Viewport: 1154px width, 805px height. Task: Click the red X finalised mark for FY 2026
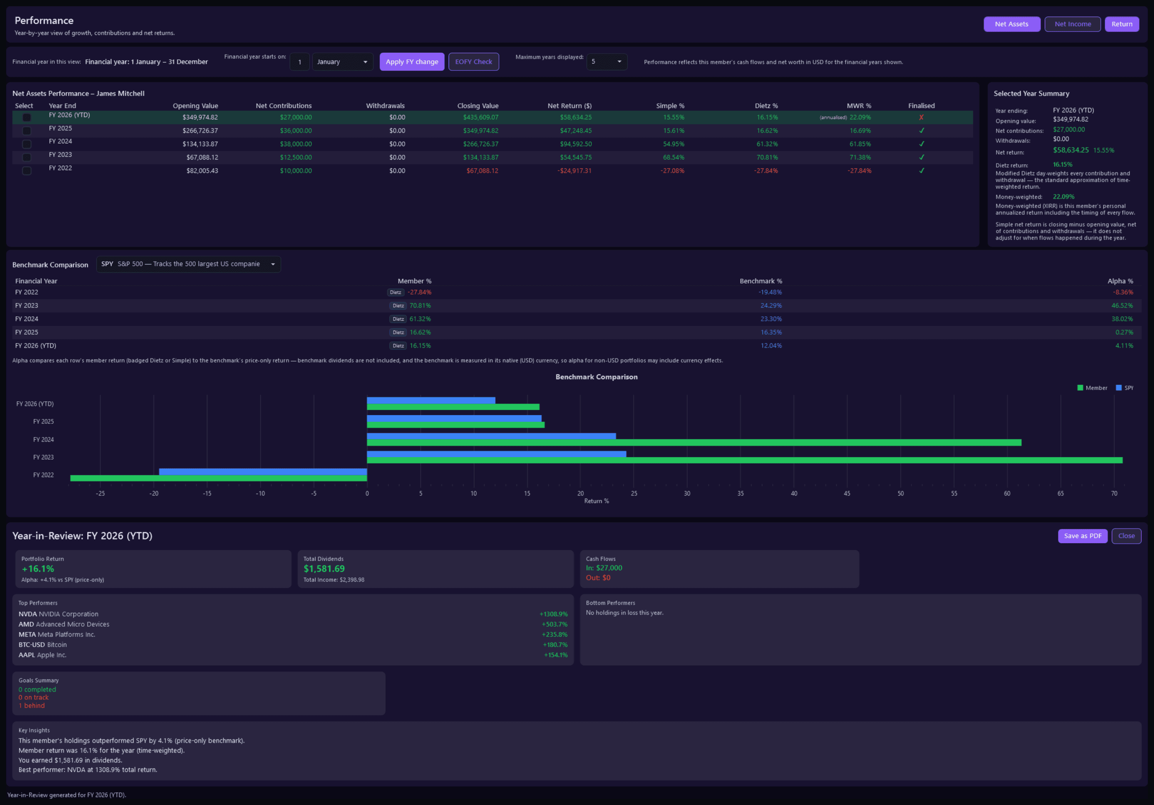point(921,117)
